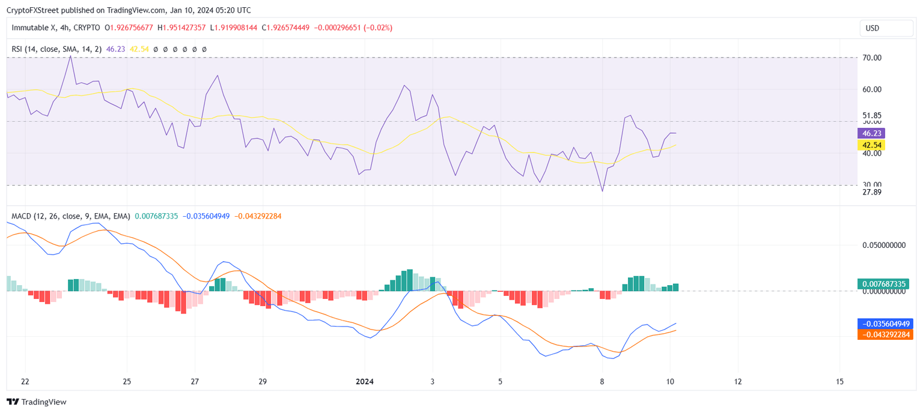923x413 pixels.
Task: Click the blue MACD line value badge
Action: (x=885, y=324)
